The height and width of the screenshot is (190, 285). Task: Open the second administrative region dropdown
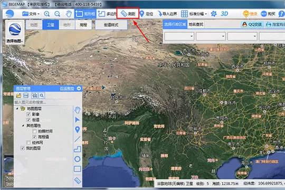(211, 36)
